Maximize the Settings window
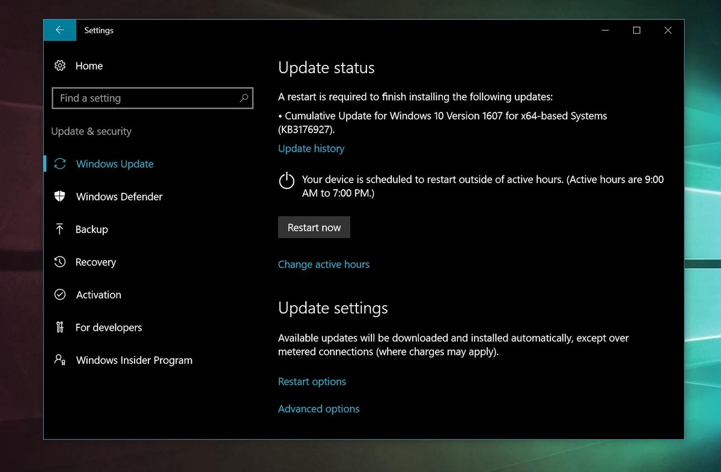721x472 pixels. [637, 30]
